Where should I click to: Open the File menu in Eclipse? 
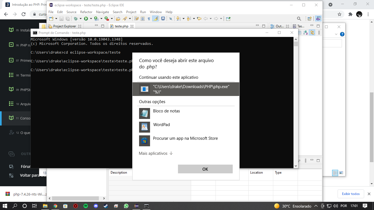point(51,12)
